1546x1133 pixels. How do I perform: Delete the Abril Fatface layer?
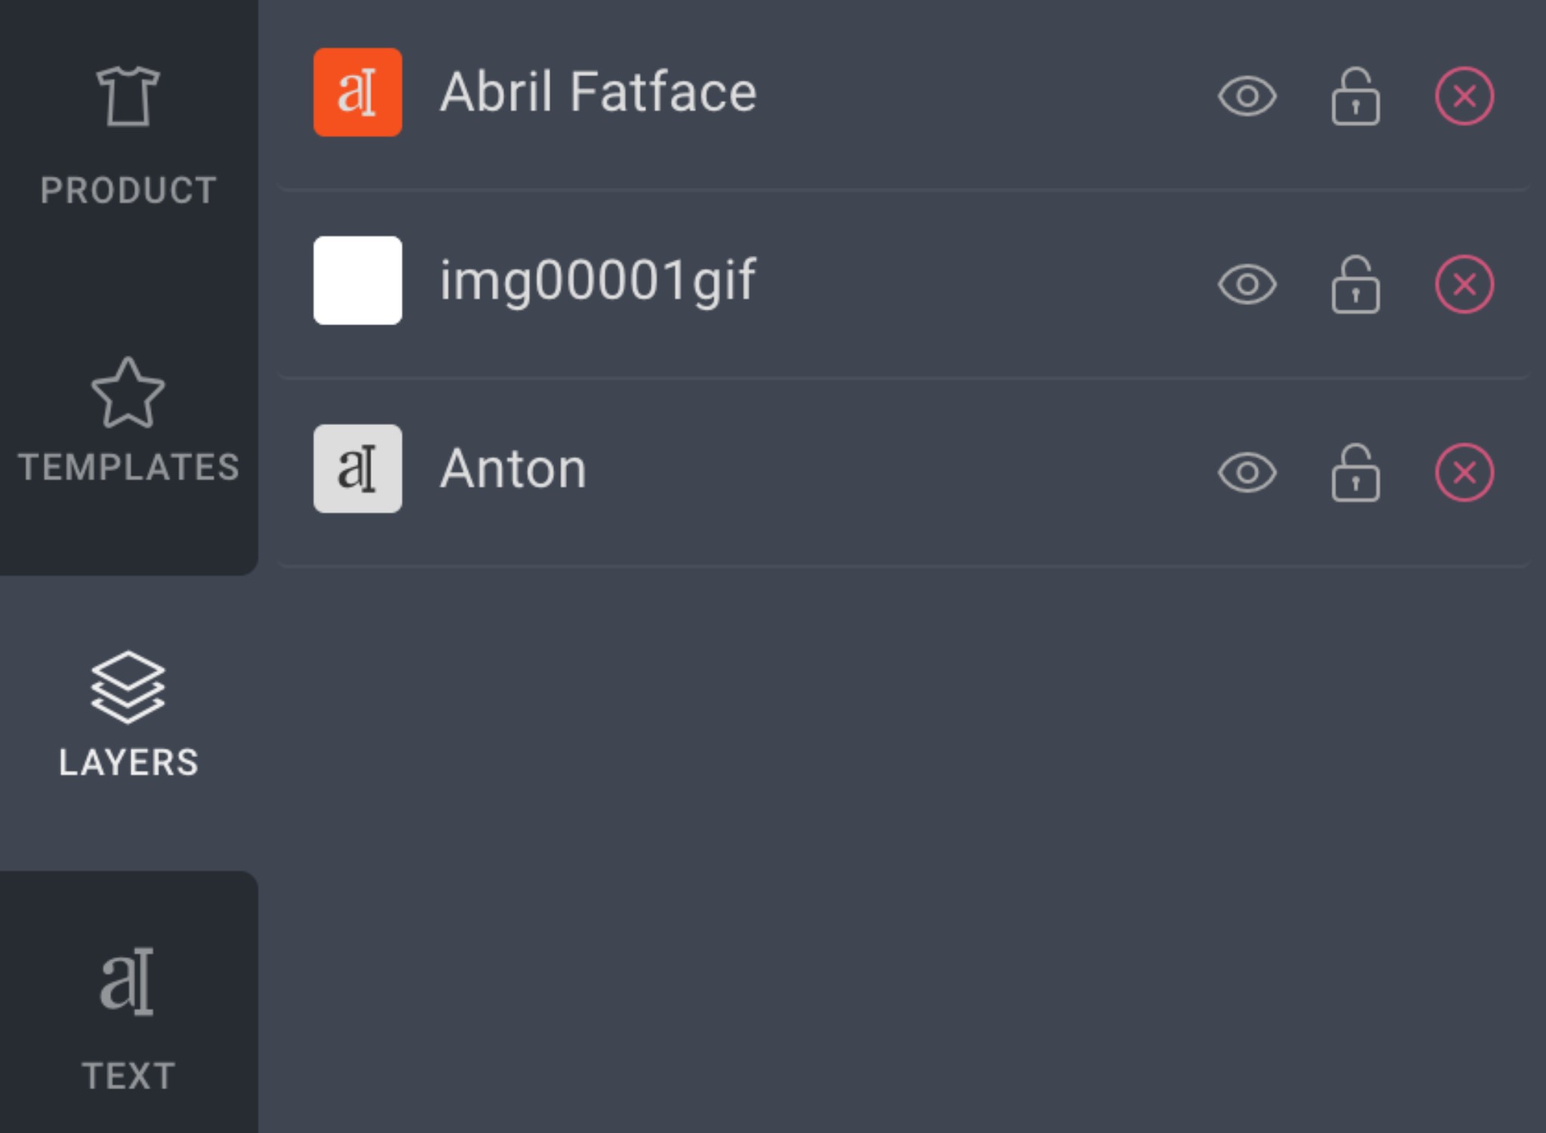[1464, 96]
